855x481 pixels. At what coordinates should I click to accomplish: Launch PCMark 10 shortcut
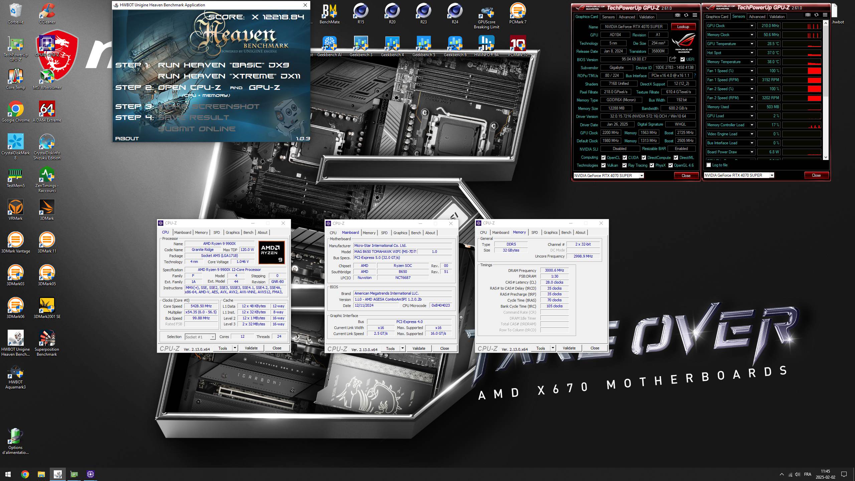click(x=518, y=46)
